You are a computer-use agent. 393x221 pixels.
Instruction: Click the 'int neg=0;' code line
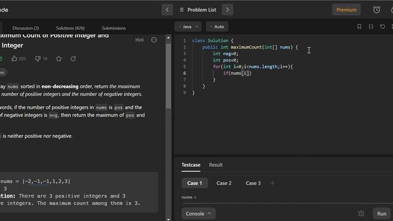pyautogui.click(x=225, y=53)
